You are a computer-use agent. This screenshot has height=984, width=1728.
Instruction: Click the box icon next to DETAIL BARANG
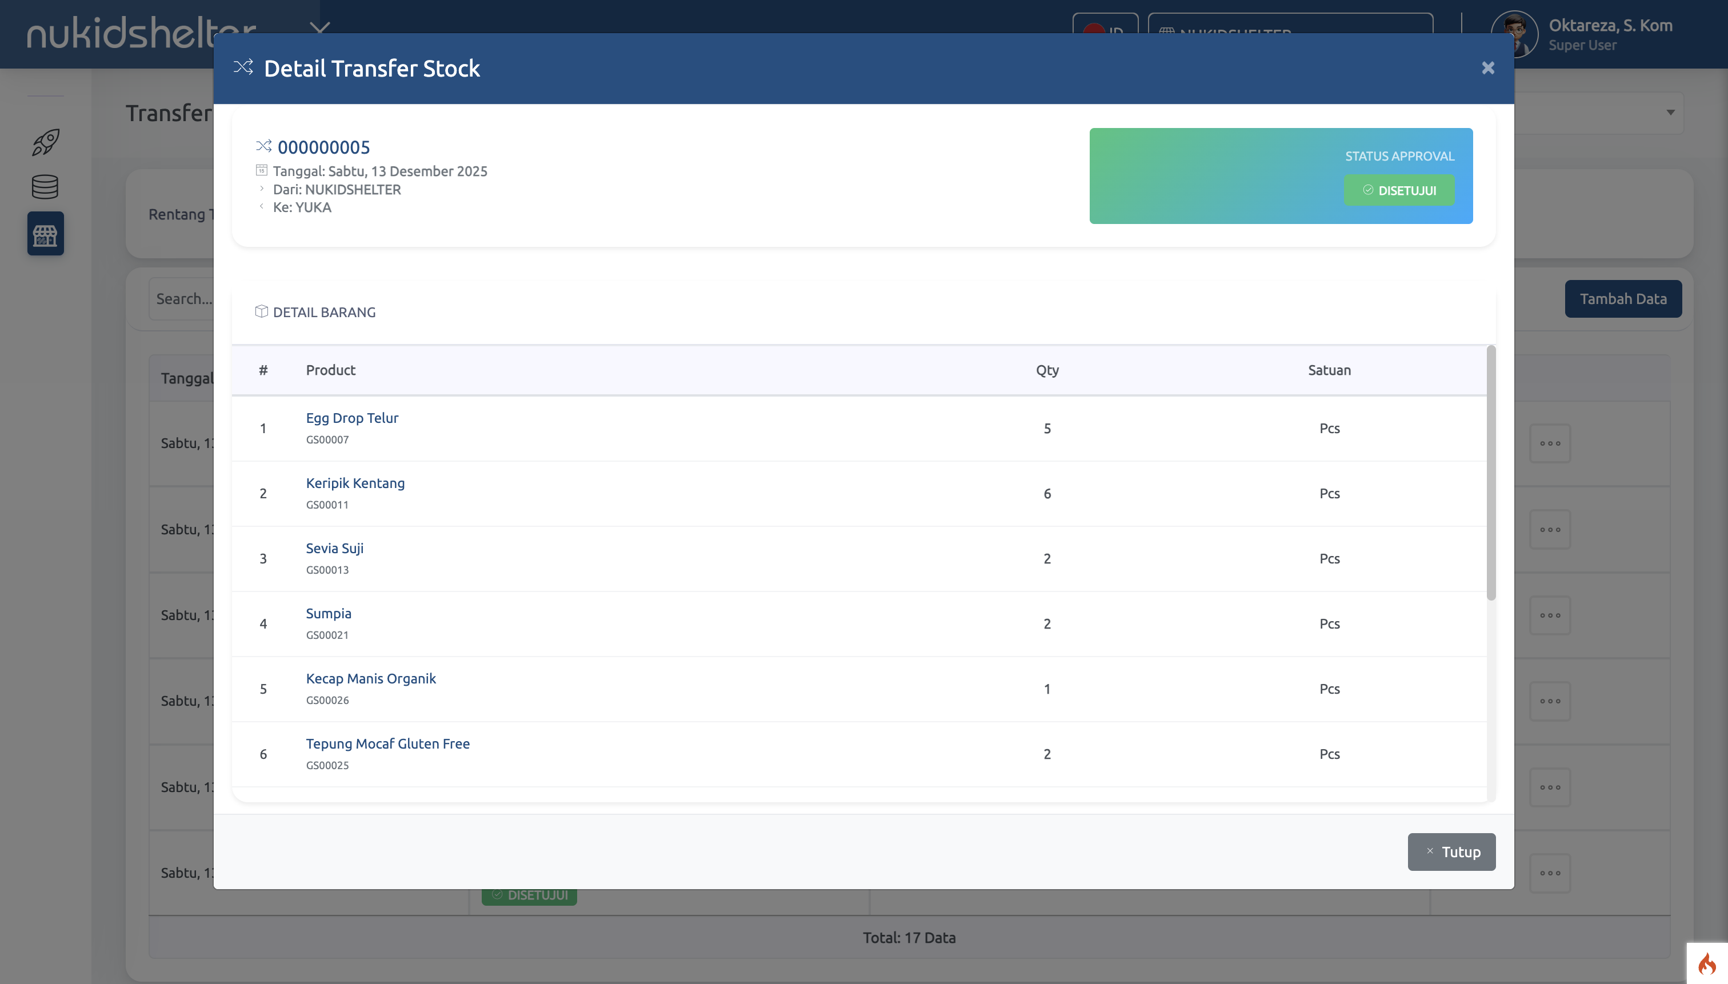pyautogui.click(x=262, y=311)
